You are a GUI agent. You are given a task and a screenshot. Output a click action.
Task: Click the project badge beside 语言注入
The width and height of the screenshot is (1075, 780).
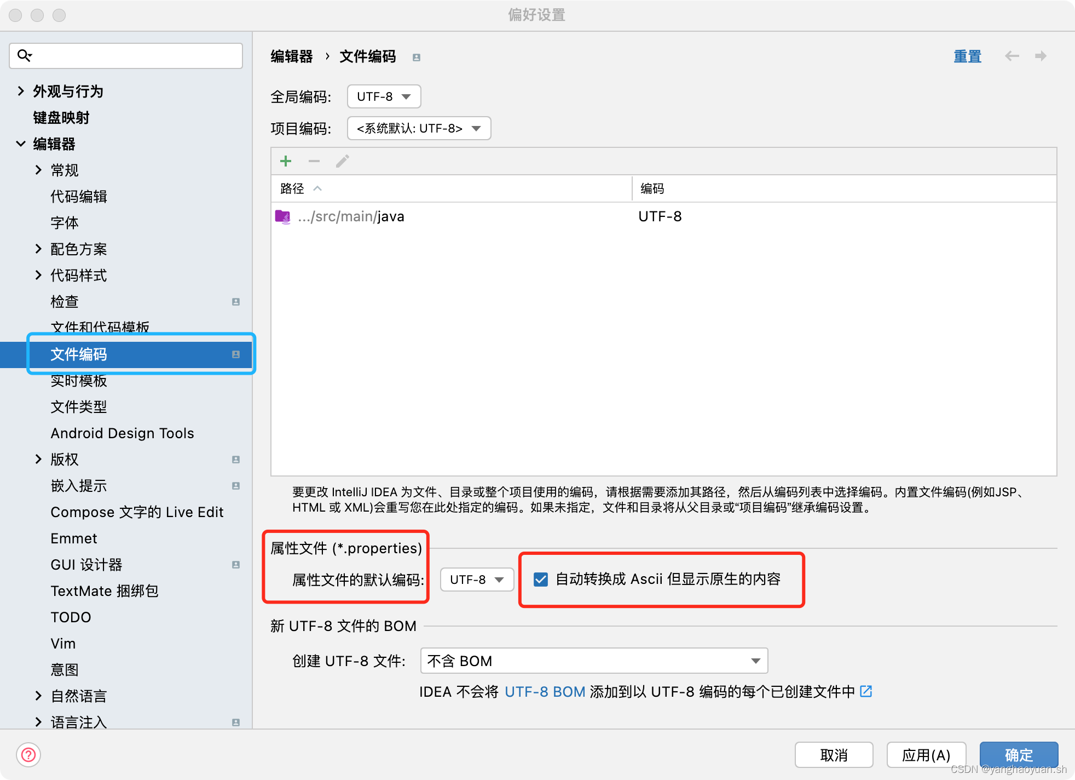point(236,722)
